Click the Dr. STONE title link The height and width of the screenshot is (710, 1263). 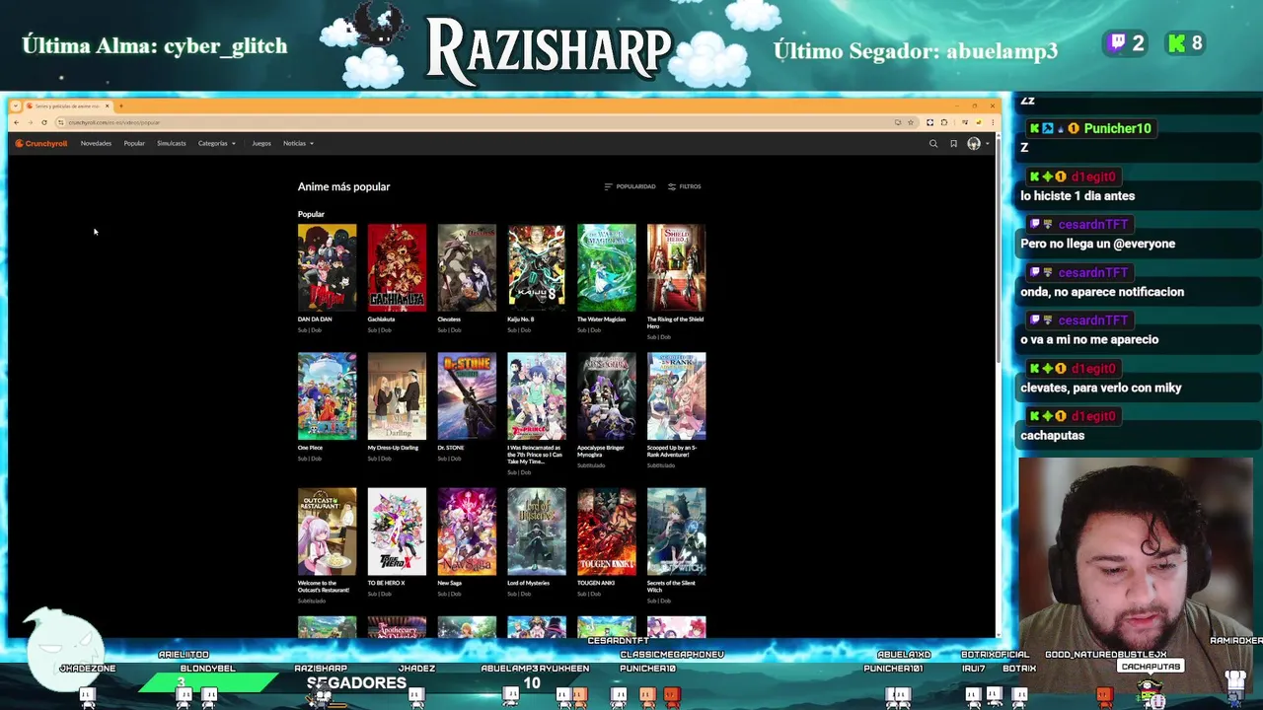[451, 448]
